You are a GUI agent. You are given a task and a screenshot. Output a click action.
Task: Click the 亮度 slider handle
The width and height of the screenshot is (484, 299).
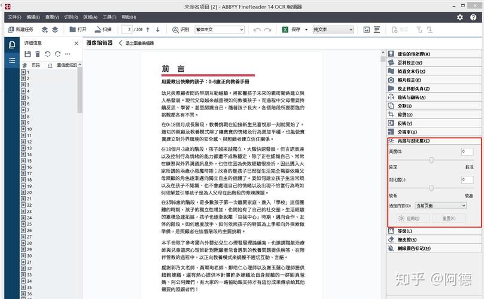point(431,160)
